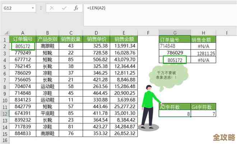Click cell H4 showing #N/A
Viewport: 237px width, 144px height.
tap(204, 60)
